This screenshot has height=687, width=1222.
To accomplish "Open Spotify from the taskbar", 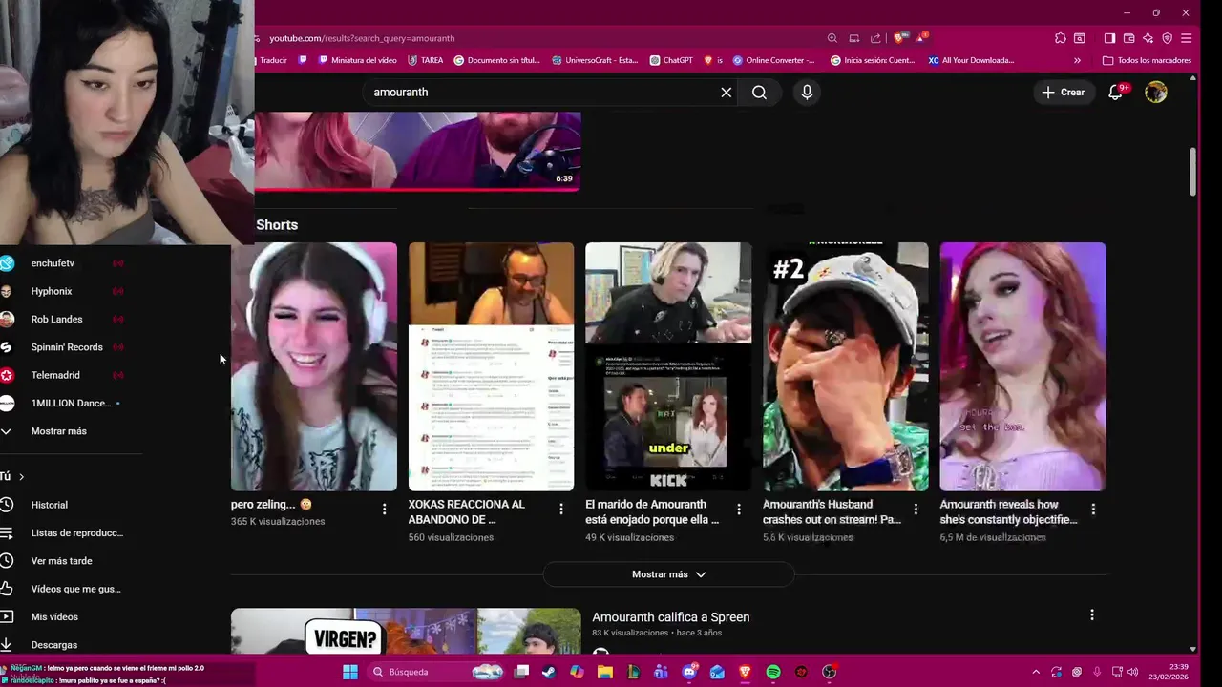I will click(773, 672).
